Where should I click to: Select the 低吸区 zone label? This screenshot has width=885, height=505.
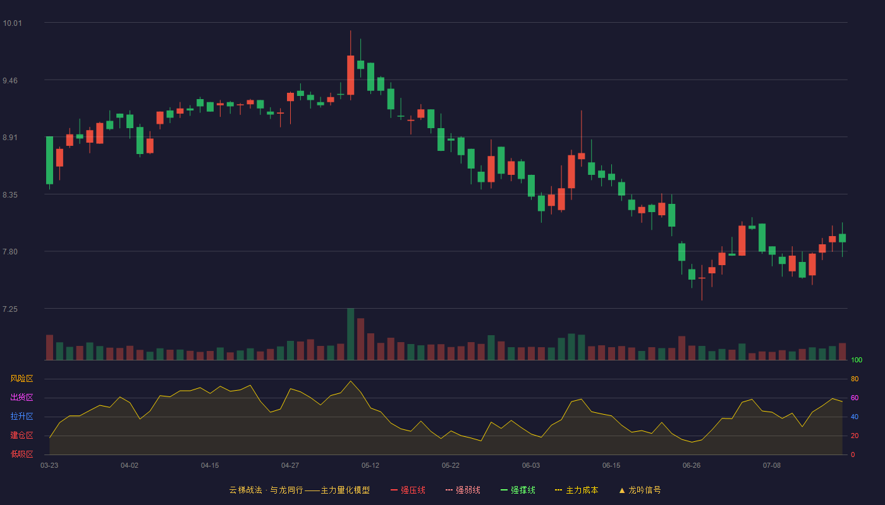pyautogui.click(x=21, y=454)
